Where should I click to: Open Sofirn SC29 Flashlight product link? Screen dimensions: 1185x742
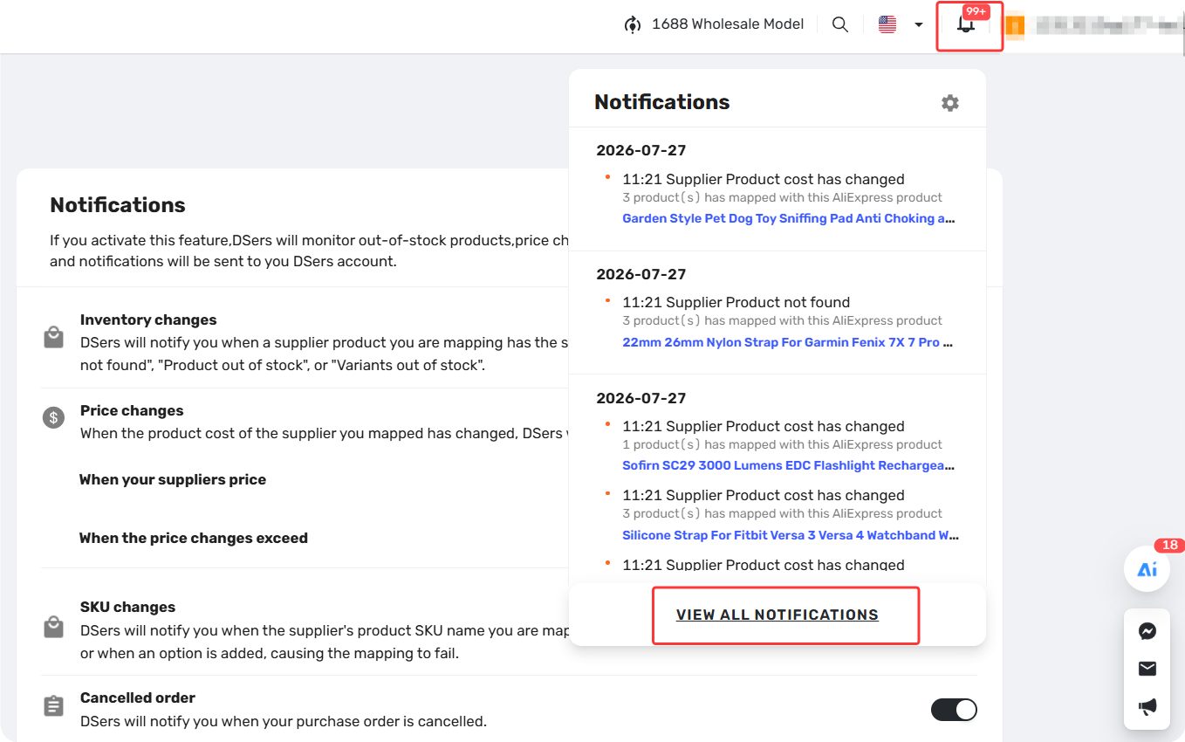click(789, 465)
